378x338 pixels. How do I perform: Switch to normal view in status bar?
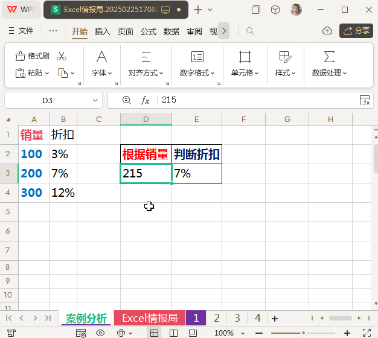click(x=155, y=333)
